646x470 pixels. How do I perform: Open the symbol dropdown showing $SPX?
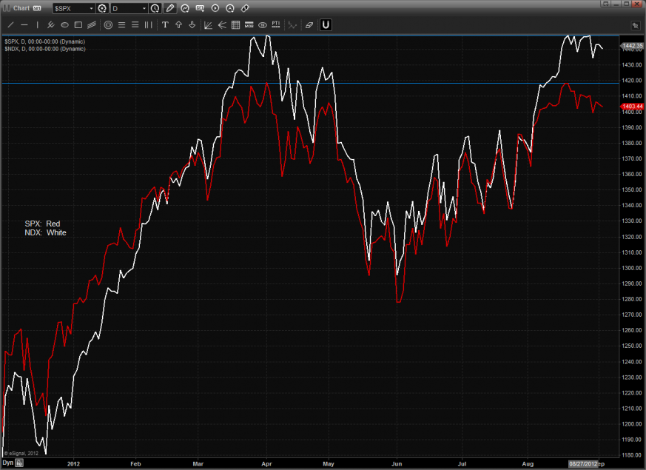(74, 8)
